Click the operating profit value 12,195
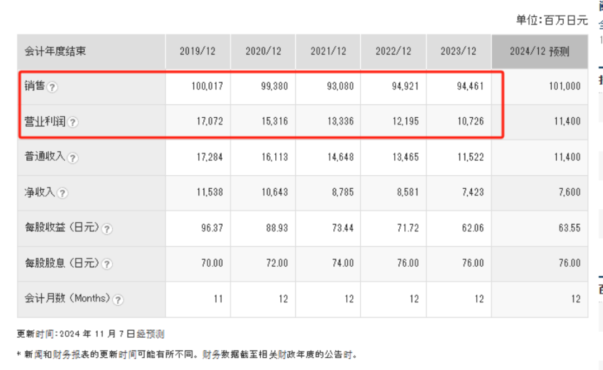 [405, 122]
